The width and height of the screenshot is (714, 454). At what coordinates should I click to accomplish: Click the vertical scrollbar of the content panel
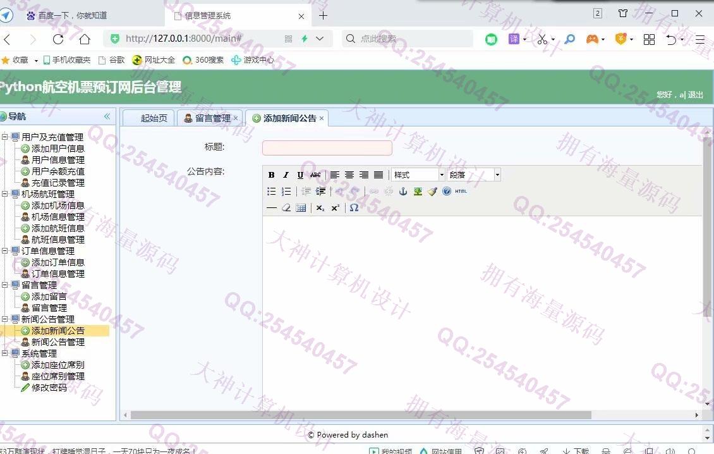pyautogui.click(x=707, y=226)
